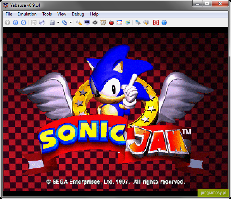Click the red cube layer icon

(x=111, y=23)
